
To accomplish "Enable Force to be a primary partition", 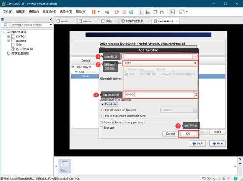I will [101, 122].
